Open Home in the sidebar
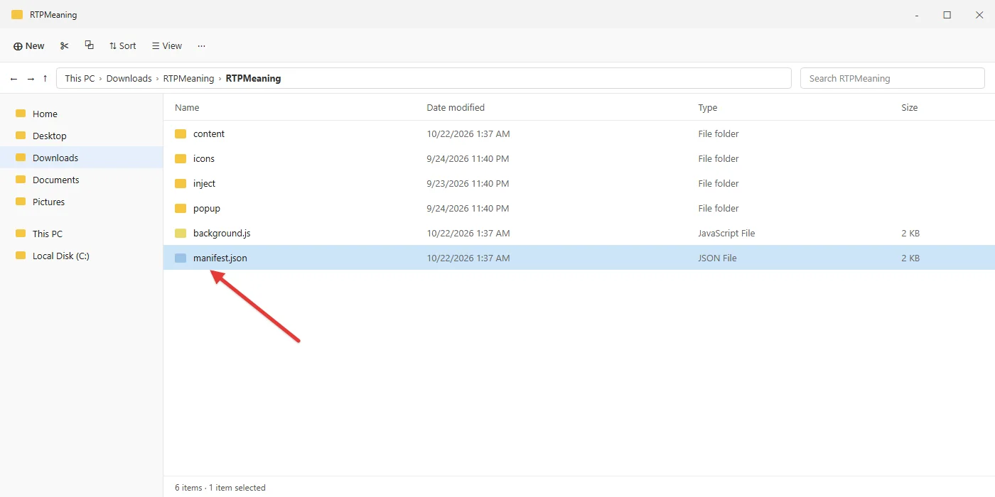995x497 pixels. click(x=82, y=114)
